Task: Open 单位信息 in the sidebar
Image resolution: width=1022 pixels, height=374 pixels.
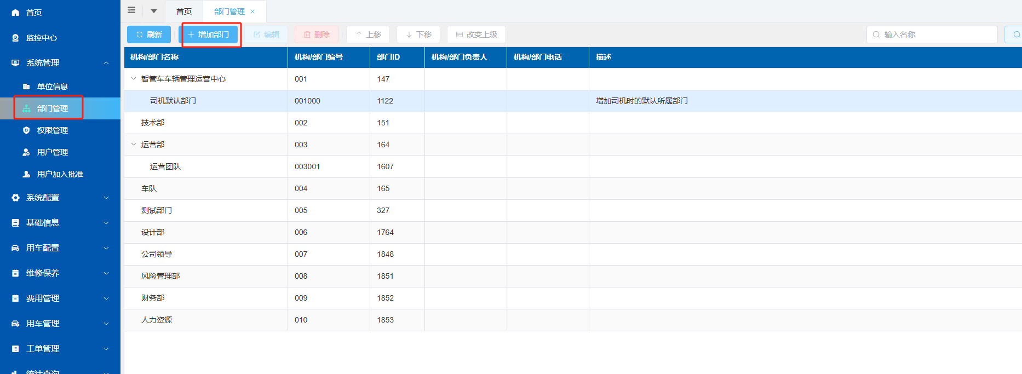Action: pos(53,87)
